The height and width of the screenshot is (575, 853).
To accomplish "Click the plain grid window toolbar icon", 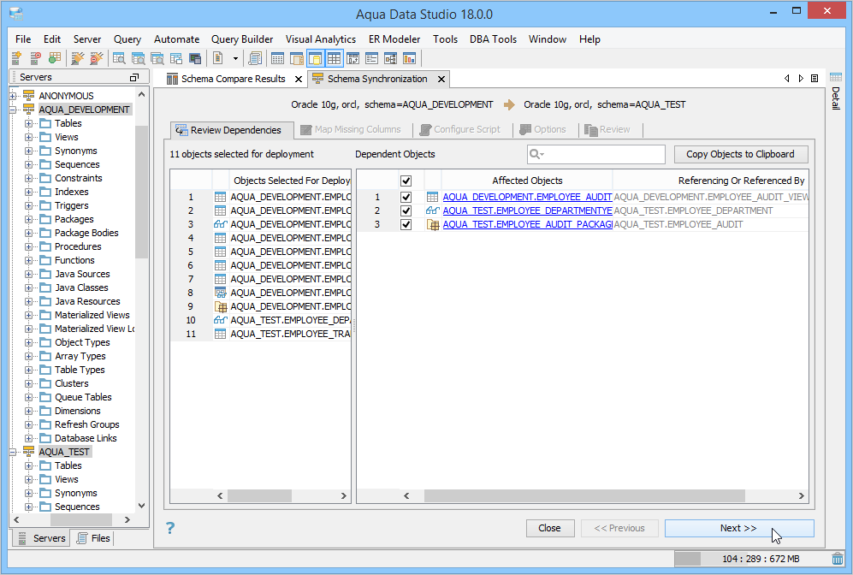I will pyautogui.click(x=277, y=58).
